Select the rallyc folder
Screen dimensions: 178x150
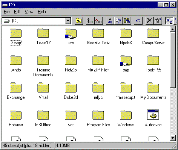98,91
